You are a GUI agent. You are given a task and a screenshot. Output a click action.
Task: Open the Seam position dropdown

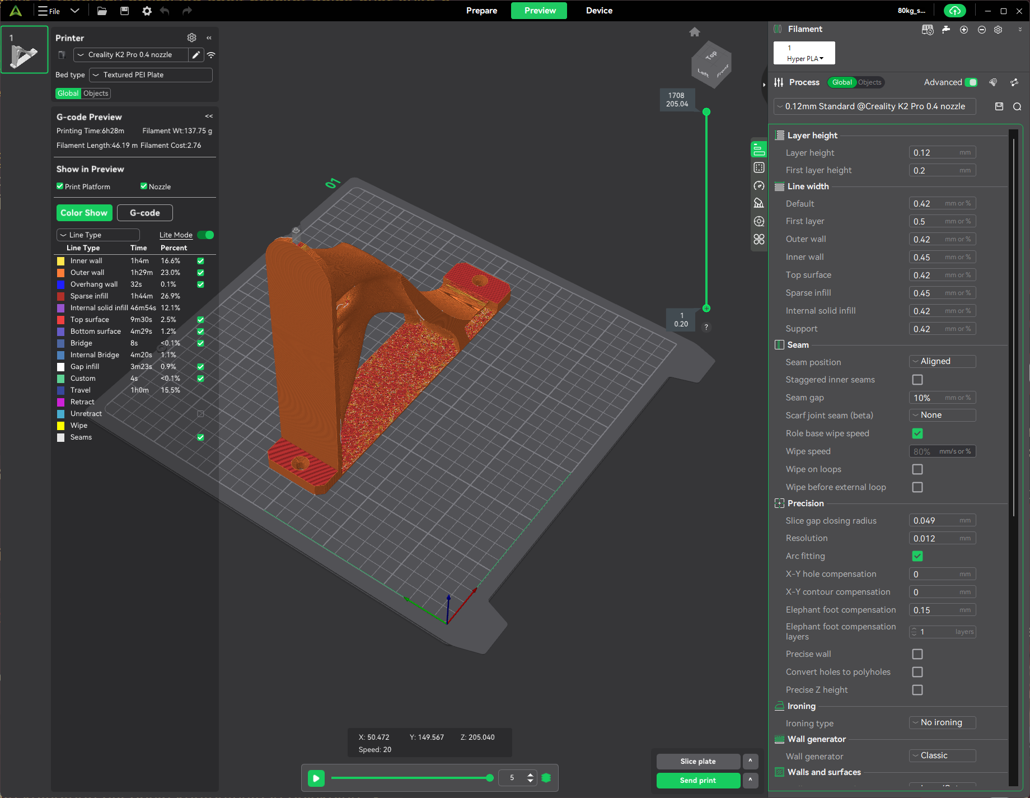click(x=942, y=362)
